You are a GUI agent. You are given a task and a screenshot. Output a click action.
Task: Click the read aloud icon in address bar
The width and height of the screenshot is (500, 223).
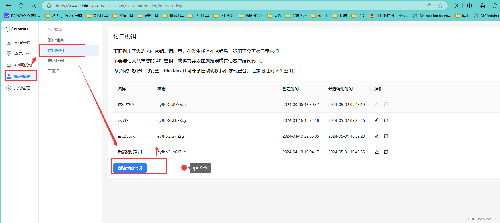pyautogui.click(x=429, y=6)
